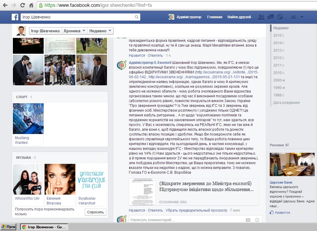Image resolution: width=317 pixels, height=231 pixels.
Task: Jump to 2000-е in the timeline
Action: pos(279,80)
